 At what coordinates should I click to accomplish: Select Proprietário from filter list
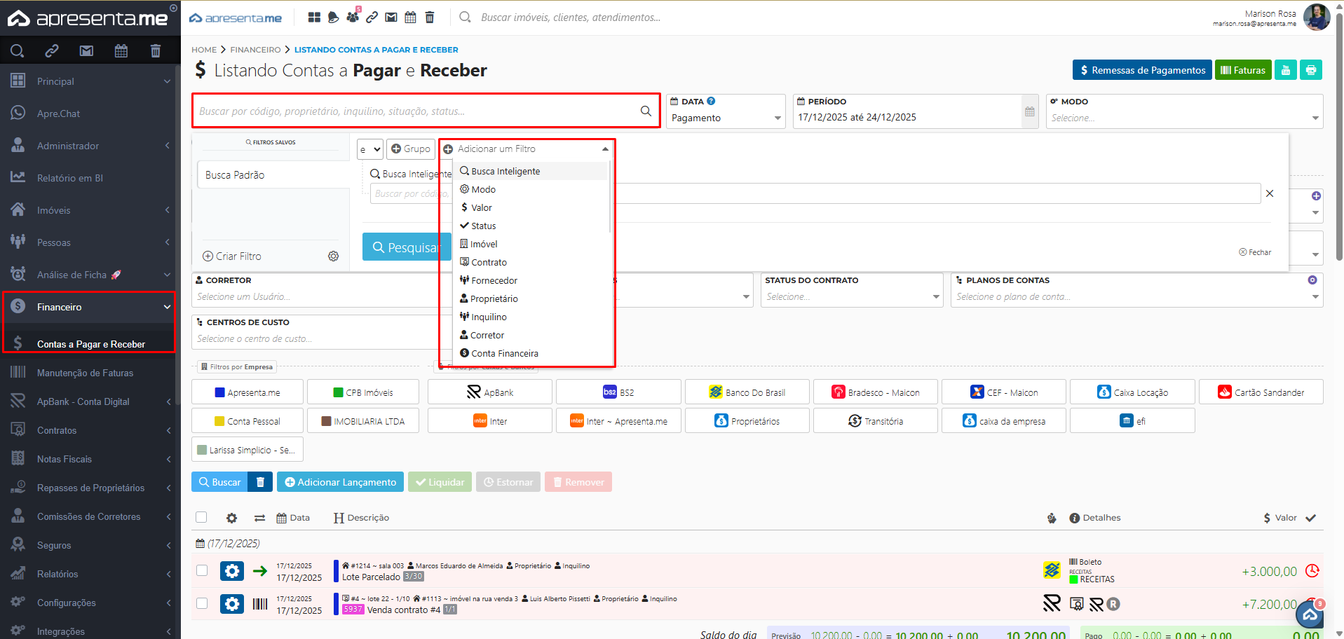tap(494, 299)
